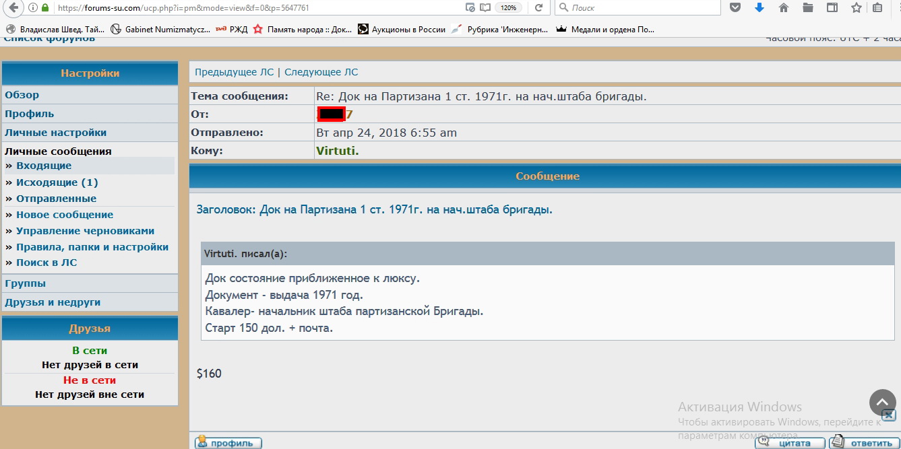Click the цитата quote button

790,442
